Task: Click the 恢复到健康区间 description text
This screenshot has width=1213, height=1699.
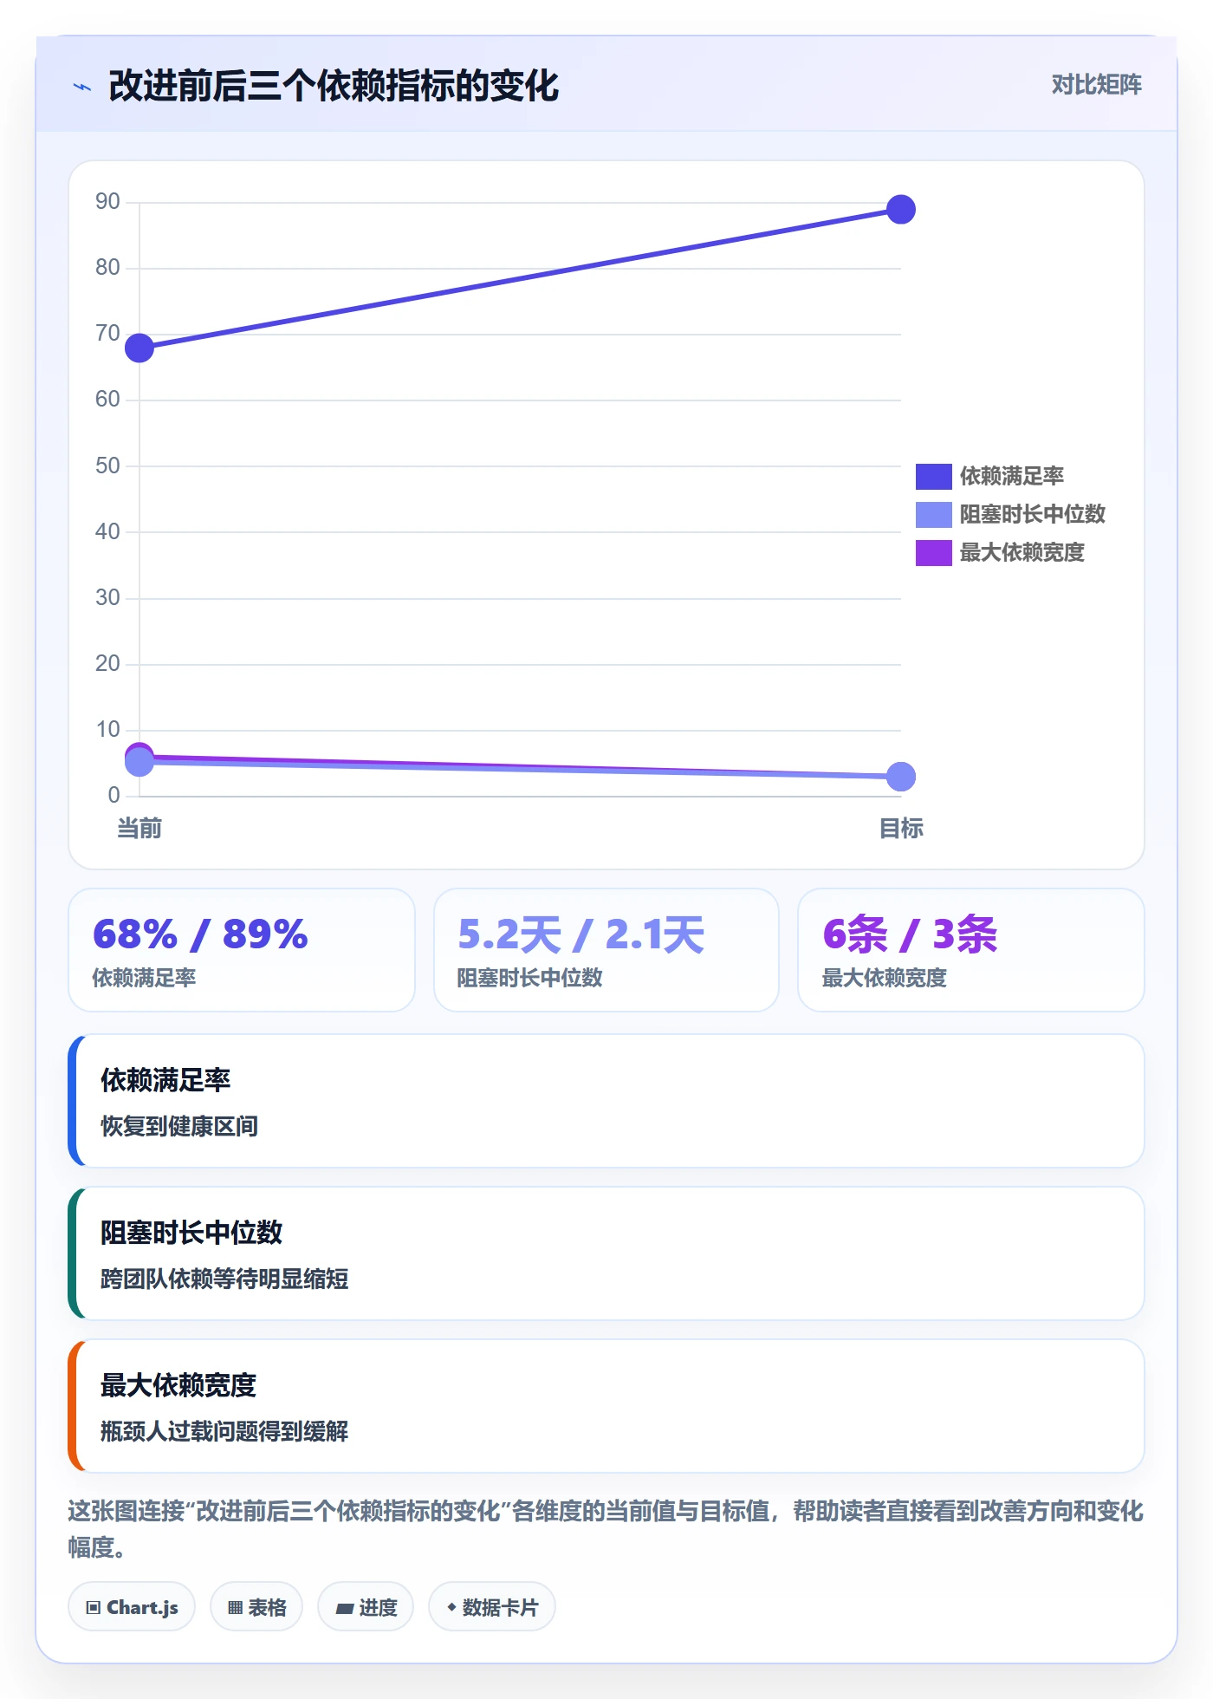Action: [x=179, y=1126]
